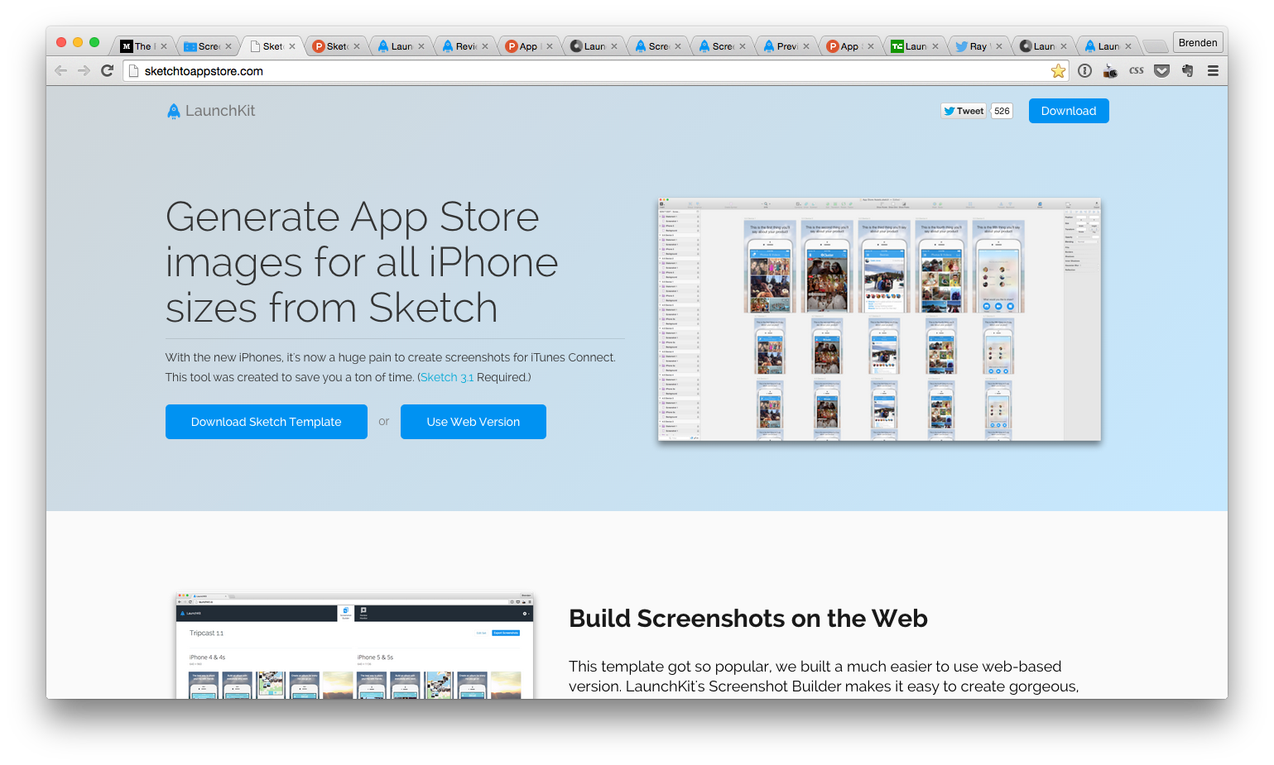Click the Tweet button
This screenshot has height=765, width=1274.
(964, 111)
